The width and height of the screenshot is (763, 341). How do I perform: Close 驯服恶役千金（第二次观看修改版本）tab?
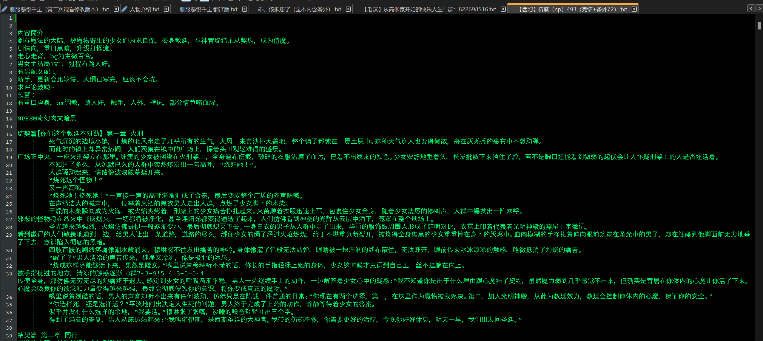pos(116,9)
